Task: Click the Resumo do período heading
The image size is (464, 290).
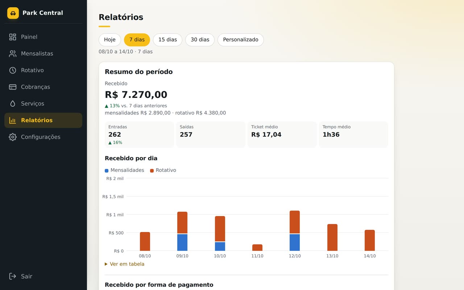Action: (138, 72)
